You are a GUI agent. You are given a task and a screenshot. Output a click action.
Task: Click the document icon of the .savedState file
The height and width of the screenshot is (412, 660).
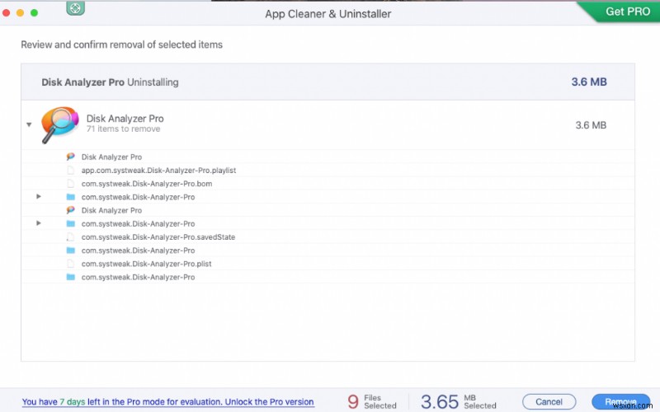71,237
